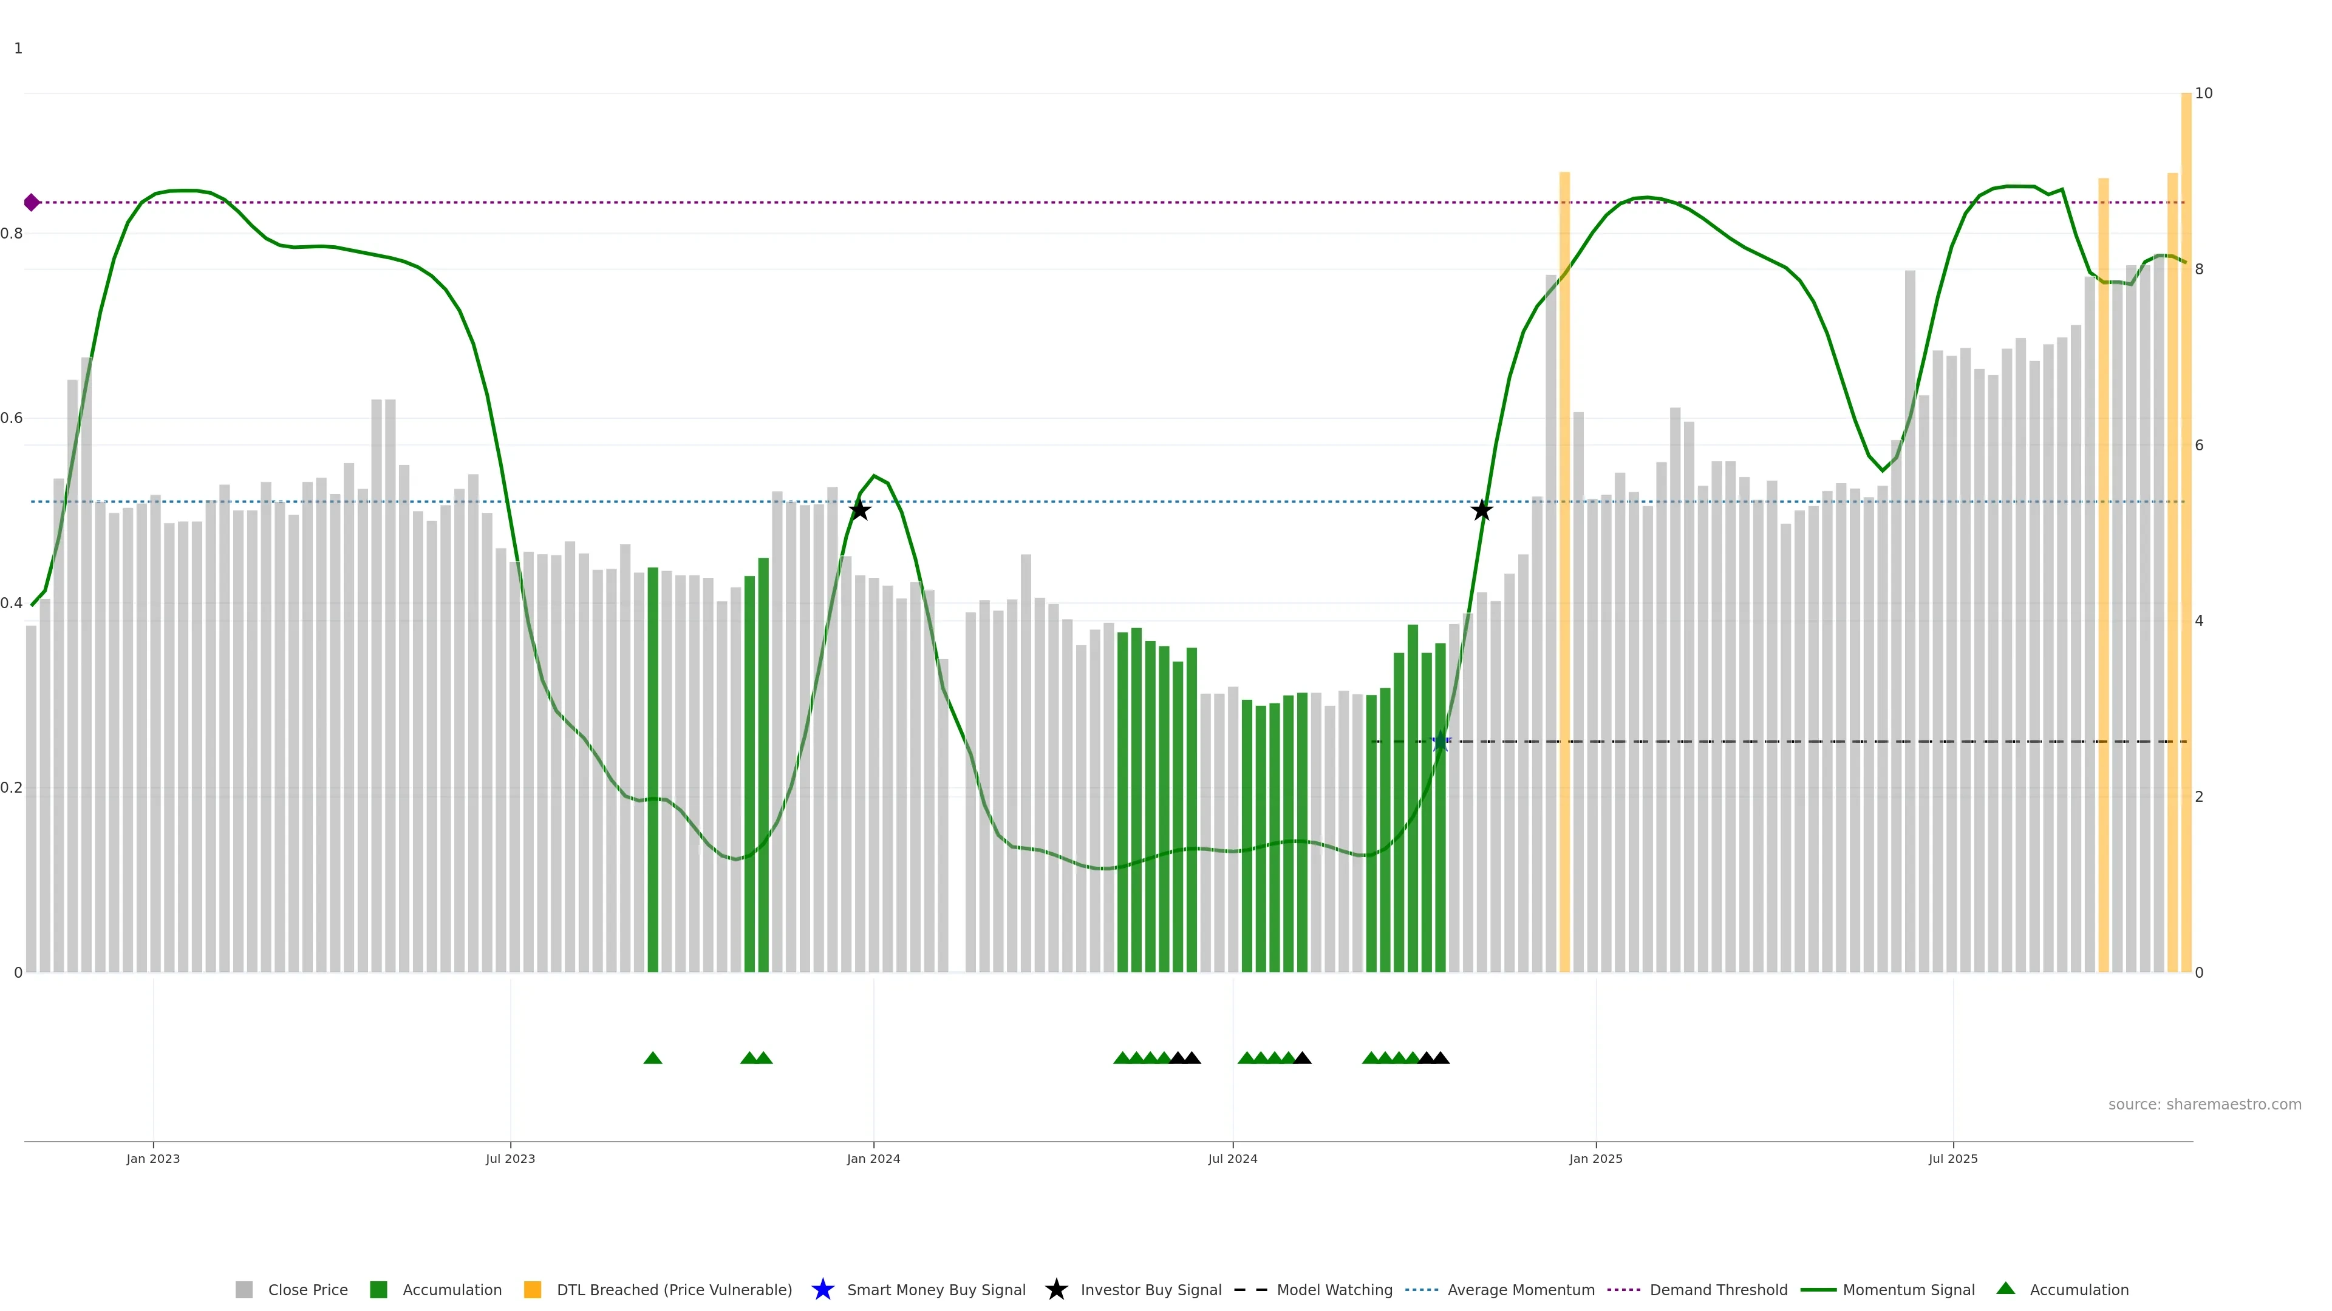2332x1311 pixels.
Task: Click the black star near late 2024
Action: 1481,511
